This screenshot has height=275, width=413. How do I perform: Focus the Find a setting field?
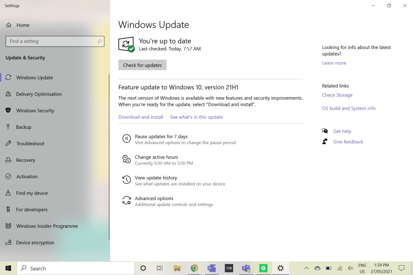(55, 41)
